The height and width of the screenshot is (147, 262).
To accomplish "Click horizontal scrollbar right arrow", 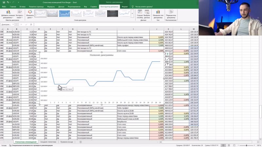I will [x=258, y=142].
